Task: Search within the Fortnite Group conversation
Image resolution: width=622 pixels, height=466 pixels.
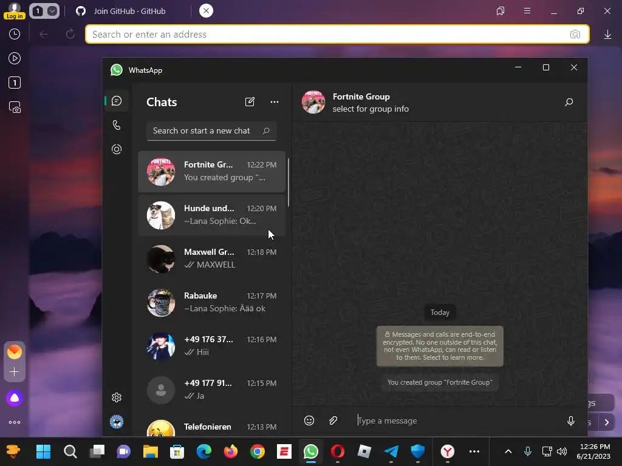Action: coord(569,102)
